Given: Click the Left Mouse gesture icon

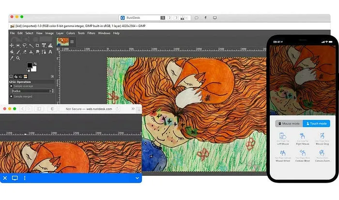Looking at the screenshot, I should coord(283,136).
